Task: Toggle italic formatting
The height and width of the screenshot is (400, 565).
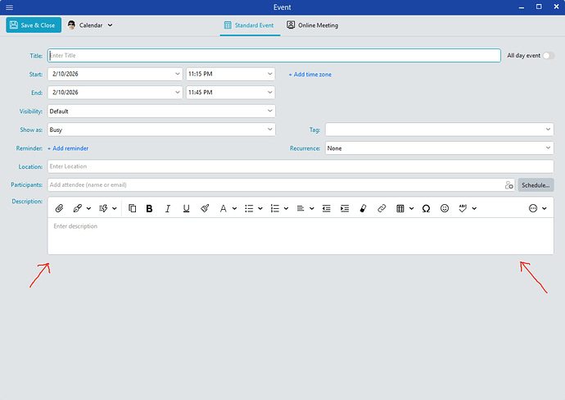Action: [x=168, y=208]
